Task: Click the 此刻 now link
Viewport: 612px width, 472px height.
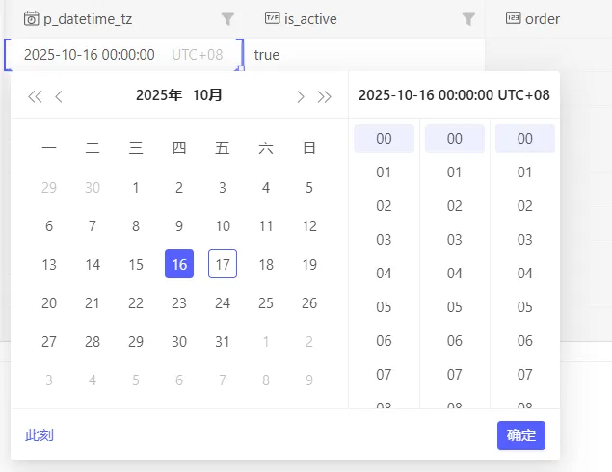Action: point(40,435)
